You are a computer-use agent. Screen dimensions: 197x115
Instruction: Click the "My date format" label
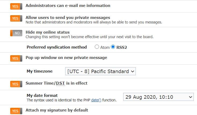pyautogui.click(x=42, y=95)
